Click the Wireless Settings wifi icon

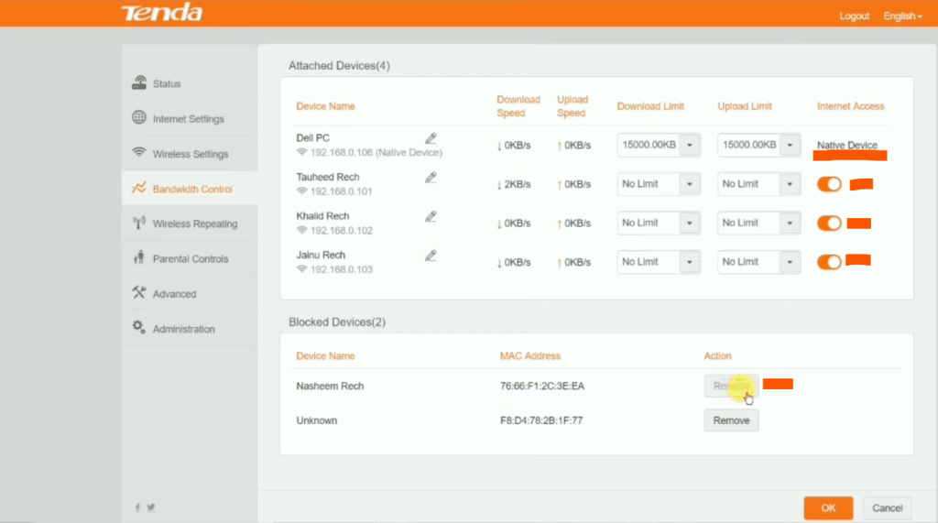point(139,153)
